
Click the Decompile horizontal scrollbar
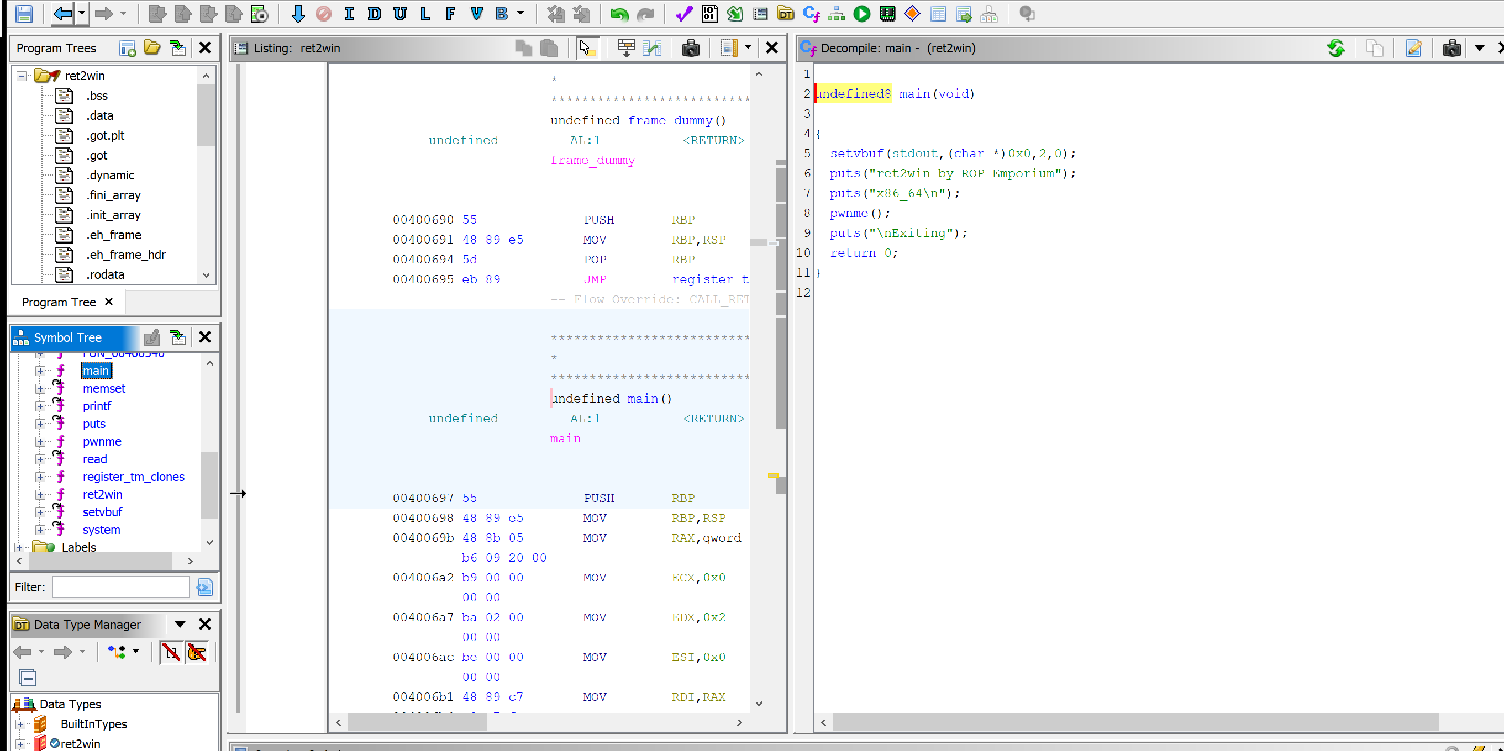pos(1135,722)
